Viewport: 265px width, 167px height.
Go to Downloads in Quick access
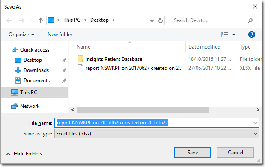pos(36,70)
